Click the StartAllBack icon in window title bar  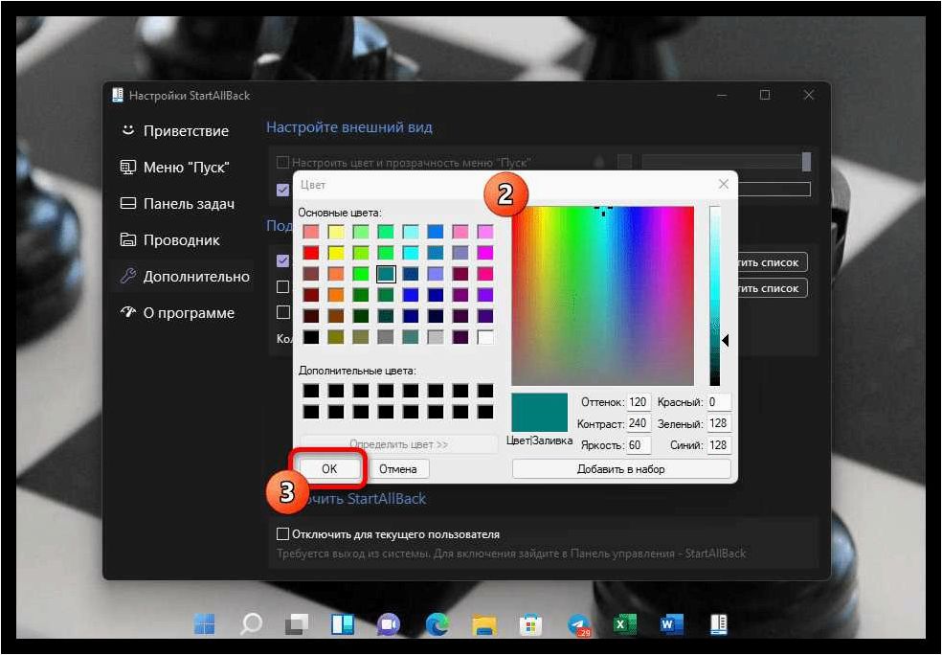point(118,95)
